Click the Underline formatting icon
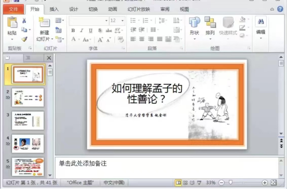 pos(90,31)
